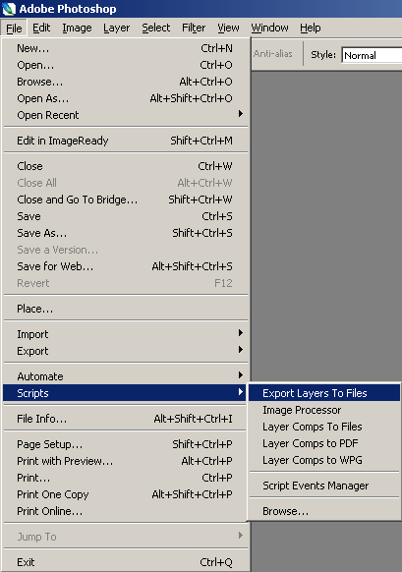Open Image Processor script
Viewport: 402px width, 572px height.
click(324, 410)
